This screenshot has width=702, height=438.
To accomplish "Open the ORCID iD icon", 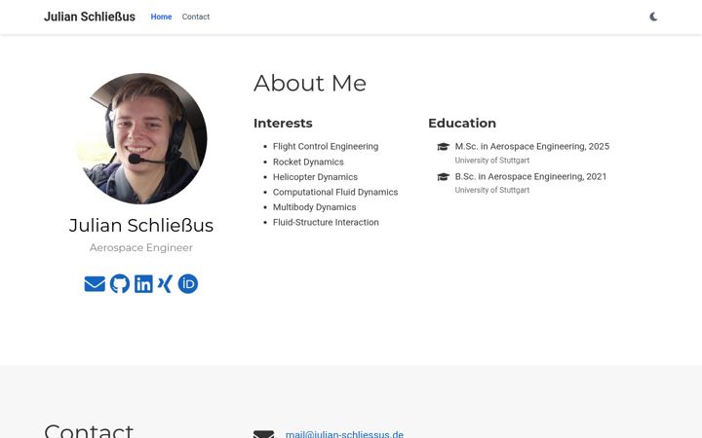I will coord(187,284).
